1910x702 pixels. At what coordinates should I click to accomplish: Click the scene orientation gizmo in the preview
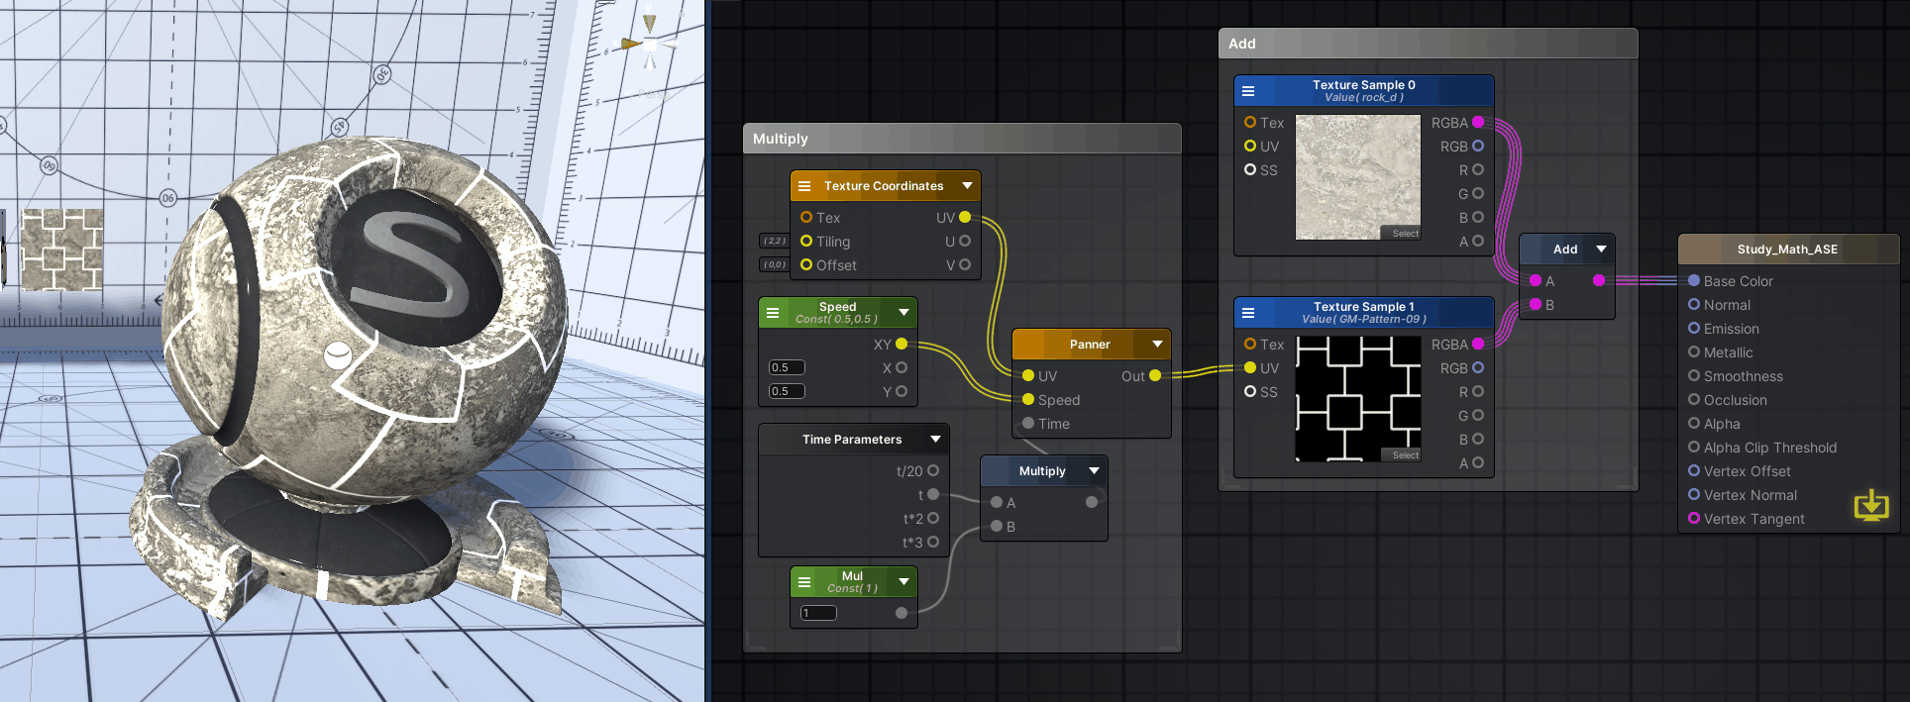click(x=649, y=44)
